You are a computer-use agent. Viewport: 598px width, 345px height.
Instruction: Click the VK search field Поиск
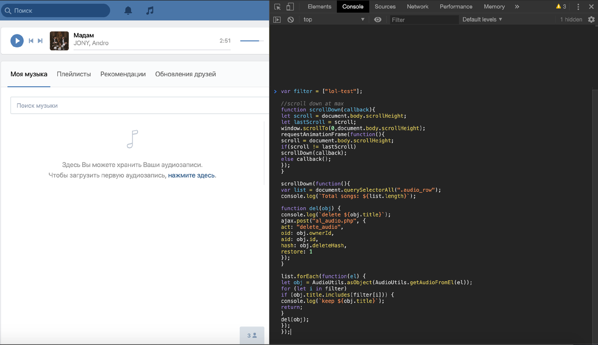pos(55,10)
